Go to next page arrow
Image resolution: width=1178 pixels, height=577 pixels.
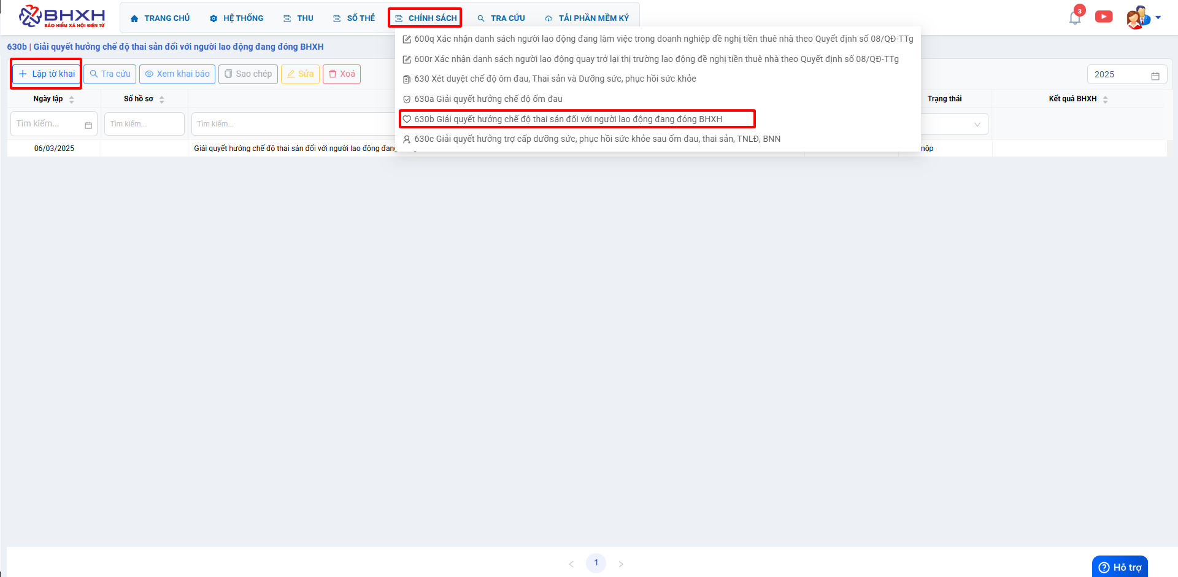pyautogui.click(x=621, y=563)
